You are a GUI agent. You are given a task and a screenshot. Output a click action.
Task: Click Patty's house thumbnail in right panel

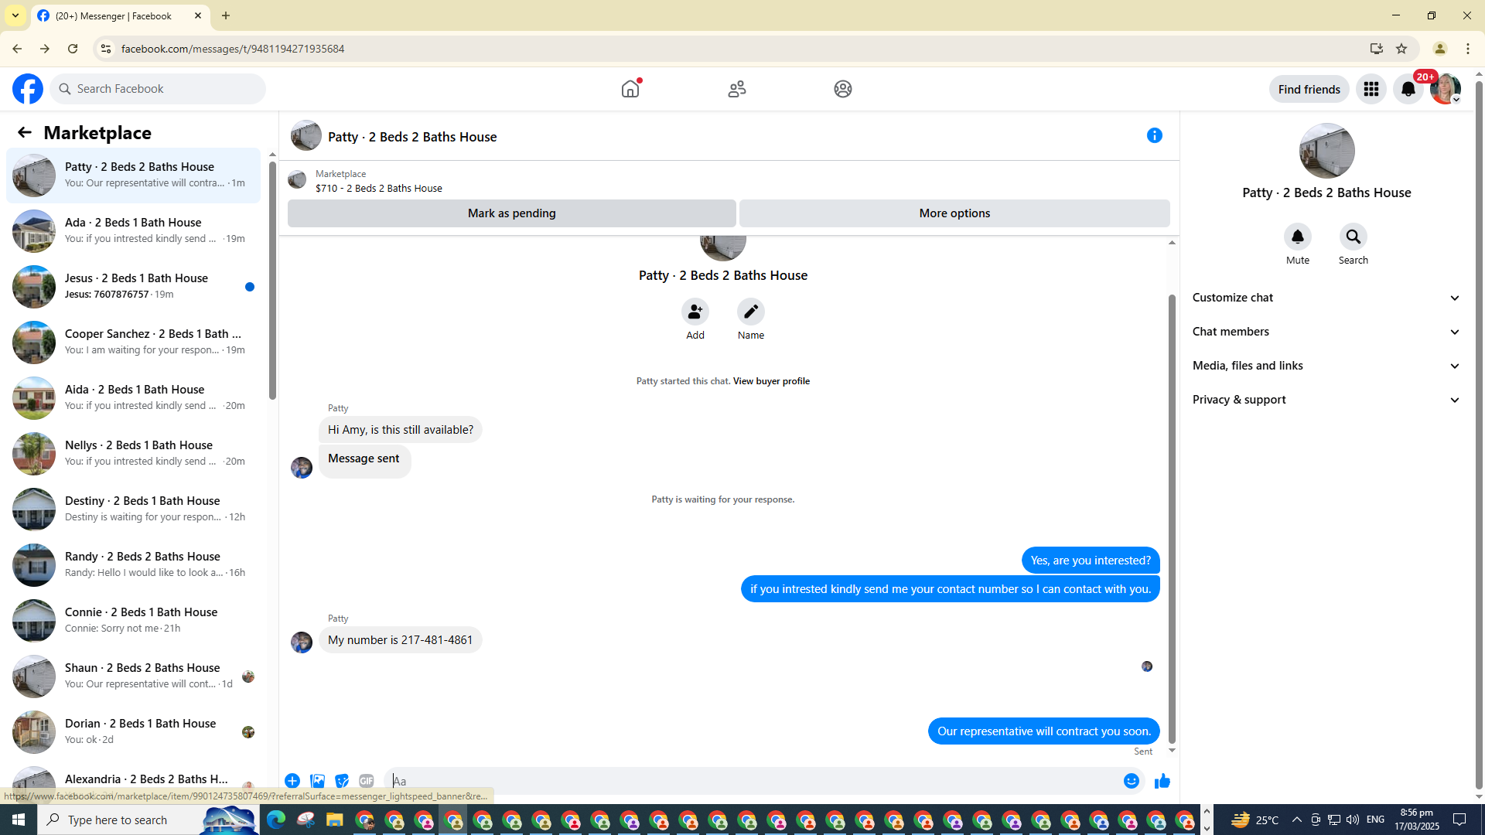[x=1327, y=152]
